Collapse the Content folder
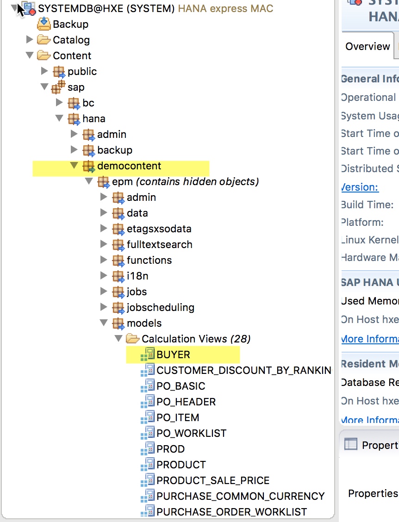Screen dimensions: 399x522 (x=30, y=55)
